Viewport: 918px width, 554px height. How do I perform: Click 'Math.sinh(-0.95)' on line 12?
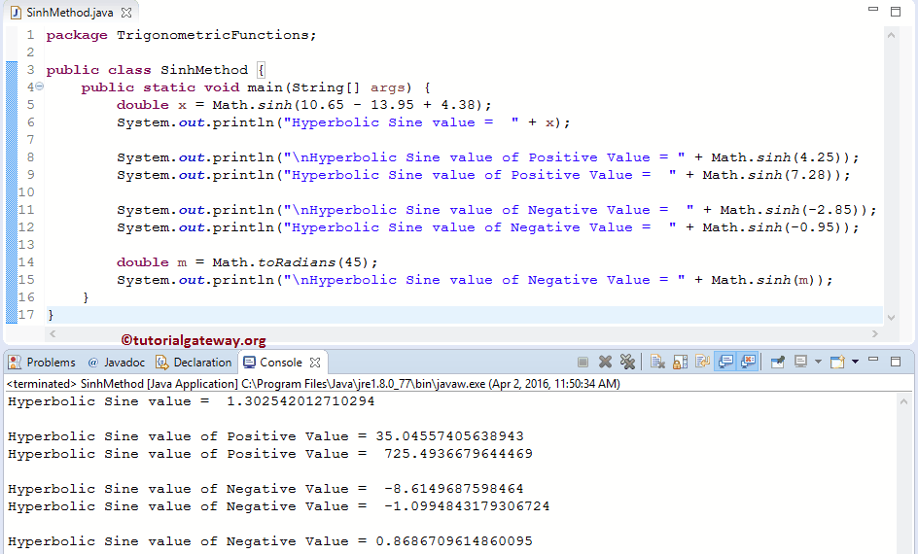pyautogui.click(x=772, y=227)
